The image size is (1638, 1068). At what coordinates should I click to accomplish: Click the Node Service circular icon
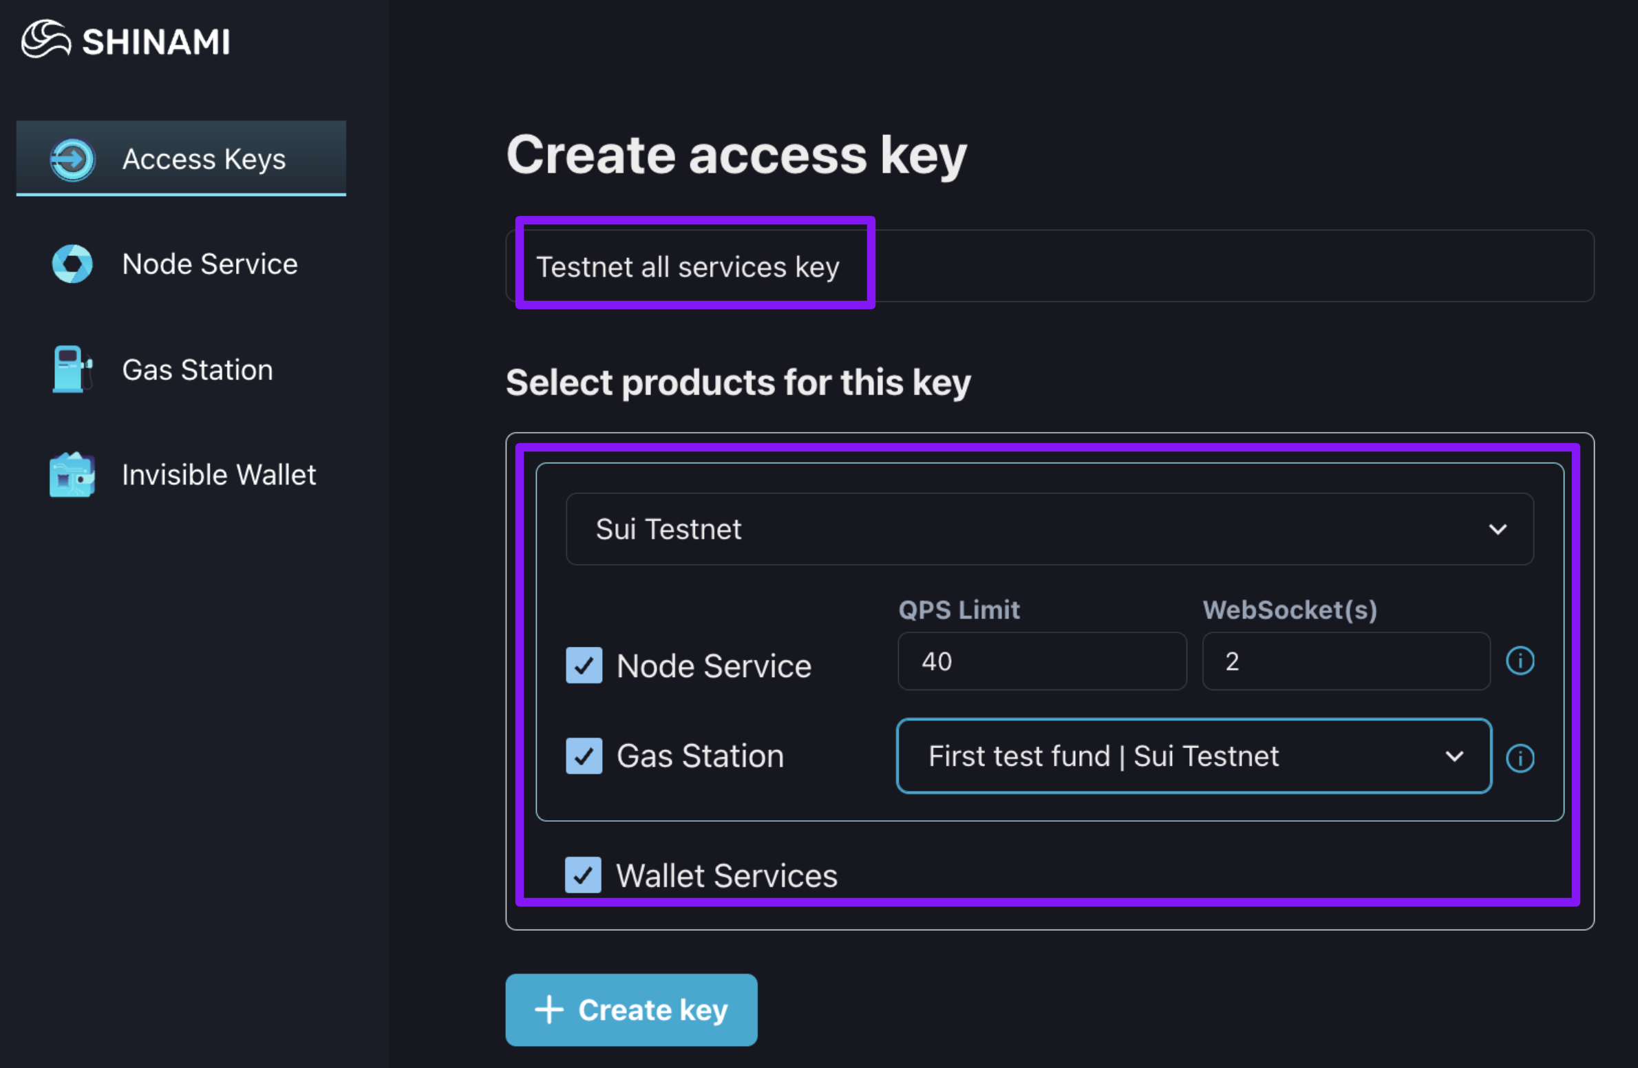tap(72, 264)
